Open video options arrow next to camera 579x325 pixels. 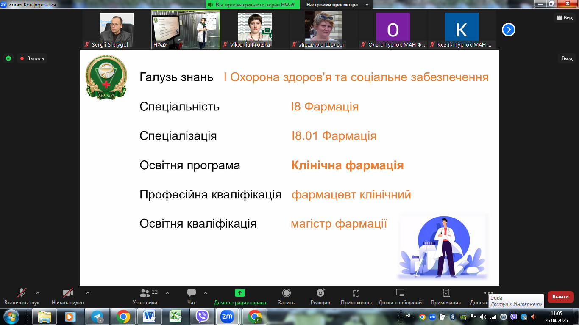coord(88,292)
